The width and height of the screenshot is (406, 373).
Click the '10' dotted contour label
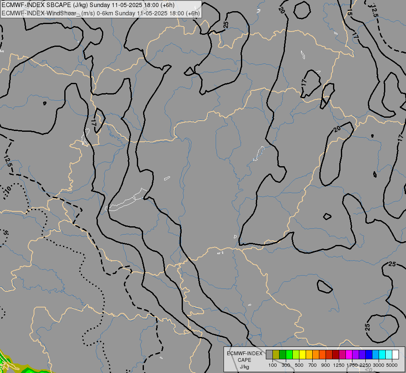coord(8,189)
